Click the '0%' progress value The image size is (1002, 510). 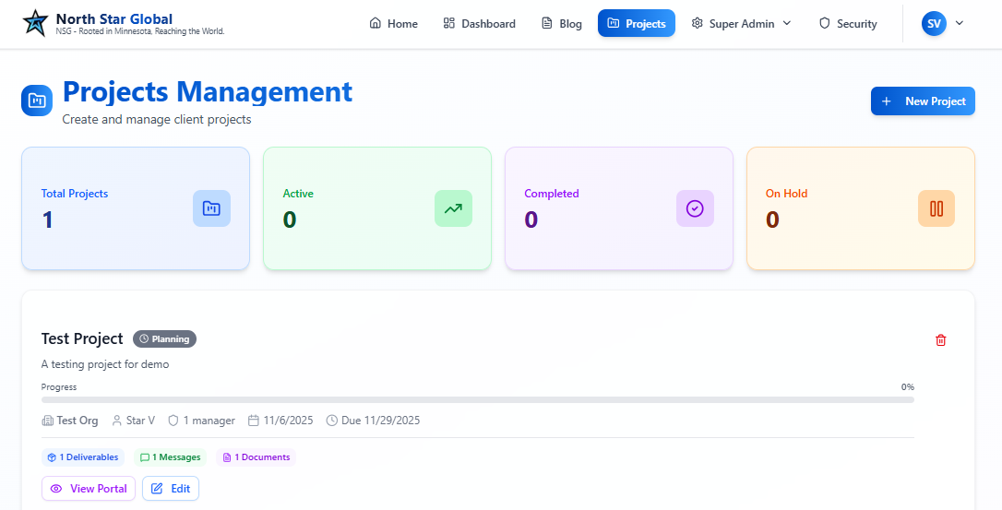907,387
